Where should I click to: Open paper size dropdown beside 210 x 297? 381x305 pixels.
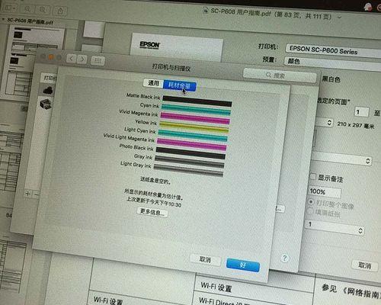[328, 123]
